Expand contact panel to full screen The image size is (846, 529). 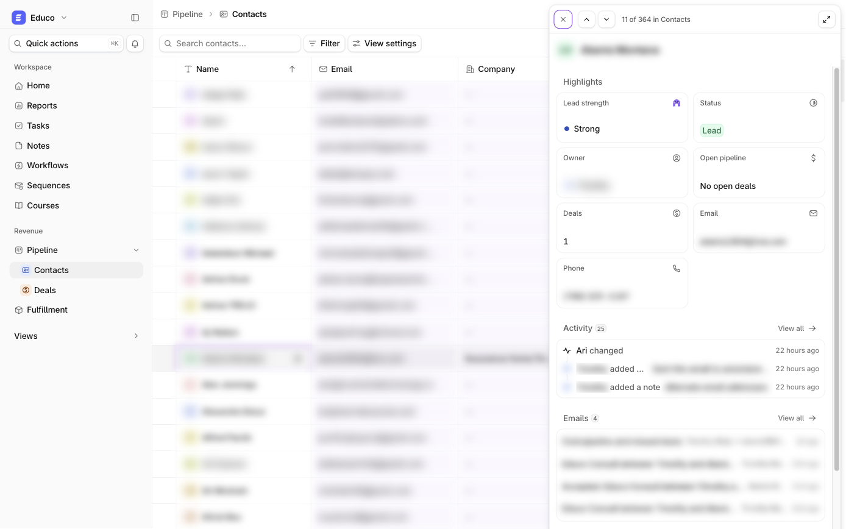826,20
